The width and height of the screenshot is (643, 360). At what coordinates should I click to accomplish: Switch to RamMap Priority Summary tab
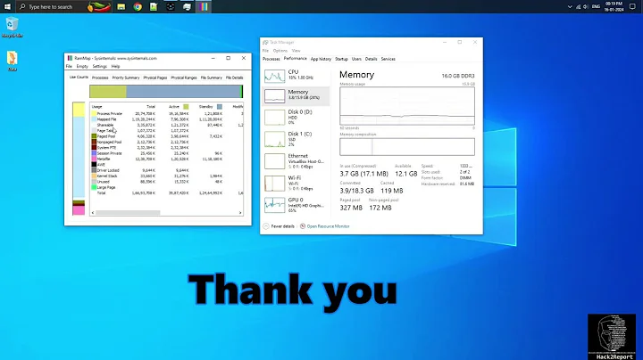point(126,78)
